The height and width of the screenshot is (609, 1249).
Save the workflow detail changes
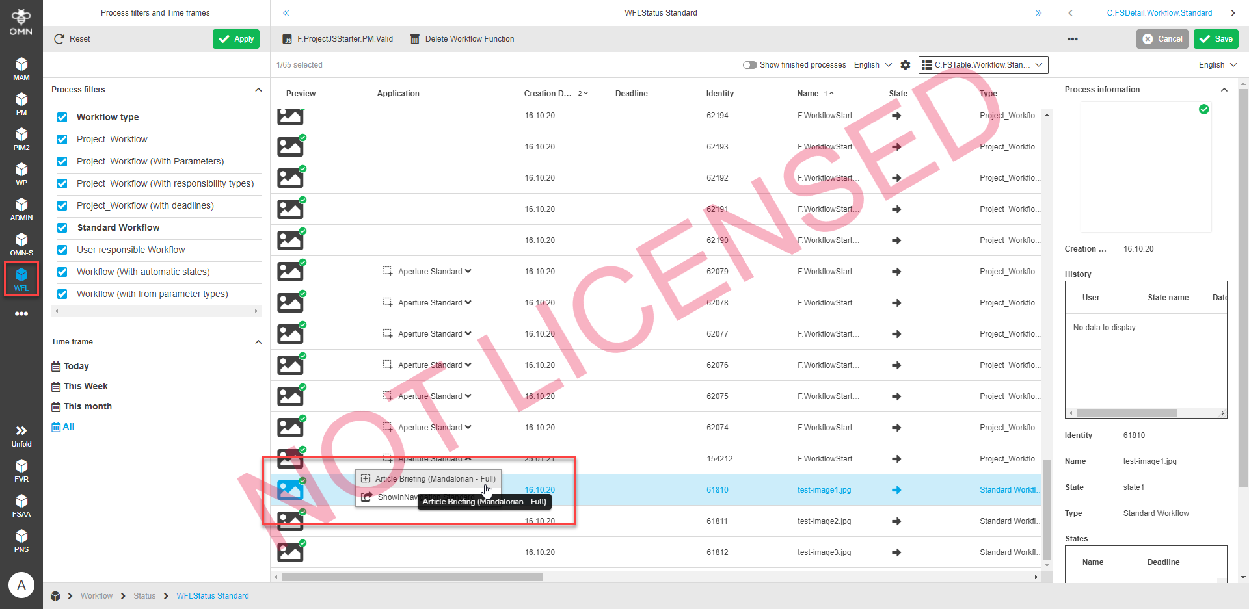point(1216,39)
